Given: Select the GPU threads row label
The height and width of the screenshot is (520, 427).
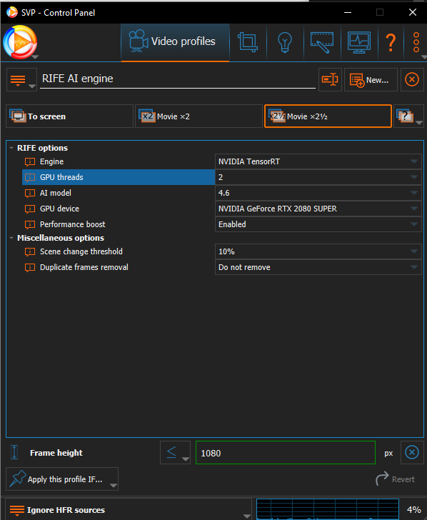Looking at the screenshot, I should pyautogui.click(x=61, y=177).
